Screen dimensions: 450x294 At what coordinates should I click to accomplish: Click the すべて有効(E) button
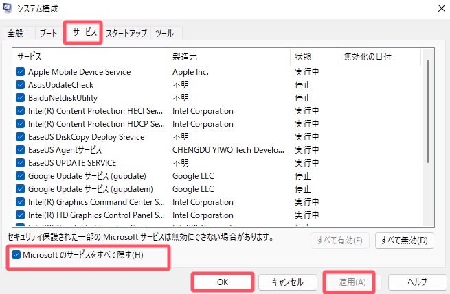(340, 241)
